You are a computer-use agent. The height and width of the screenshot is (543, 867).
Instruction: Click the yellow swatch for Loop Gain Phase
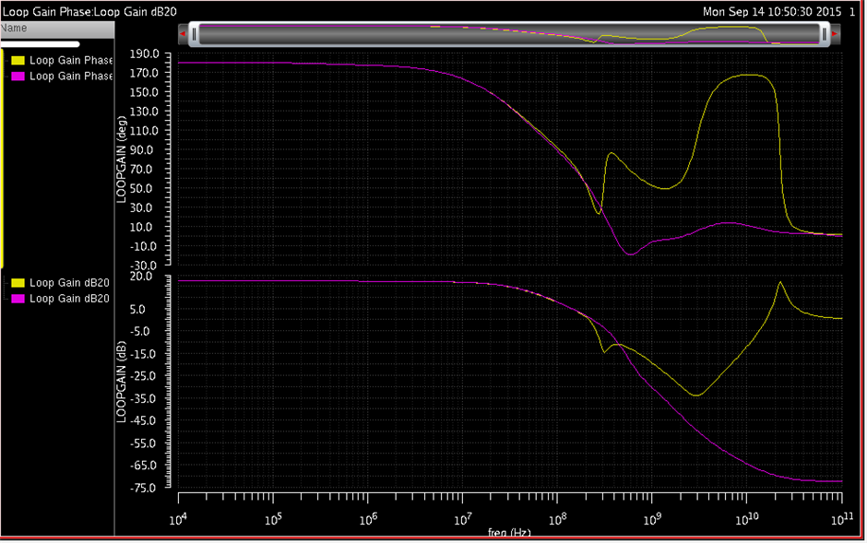click(x=18, y=61)
